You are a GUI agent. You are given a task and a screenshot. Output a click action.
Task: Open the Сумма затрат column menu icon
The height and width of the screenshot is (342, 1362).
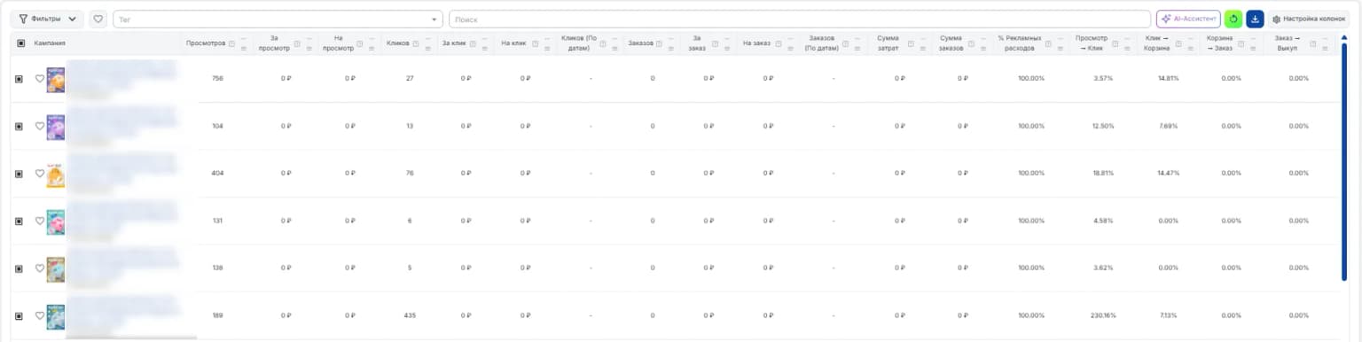[923, 48]
